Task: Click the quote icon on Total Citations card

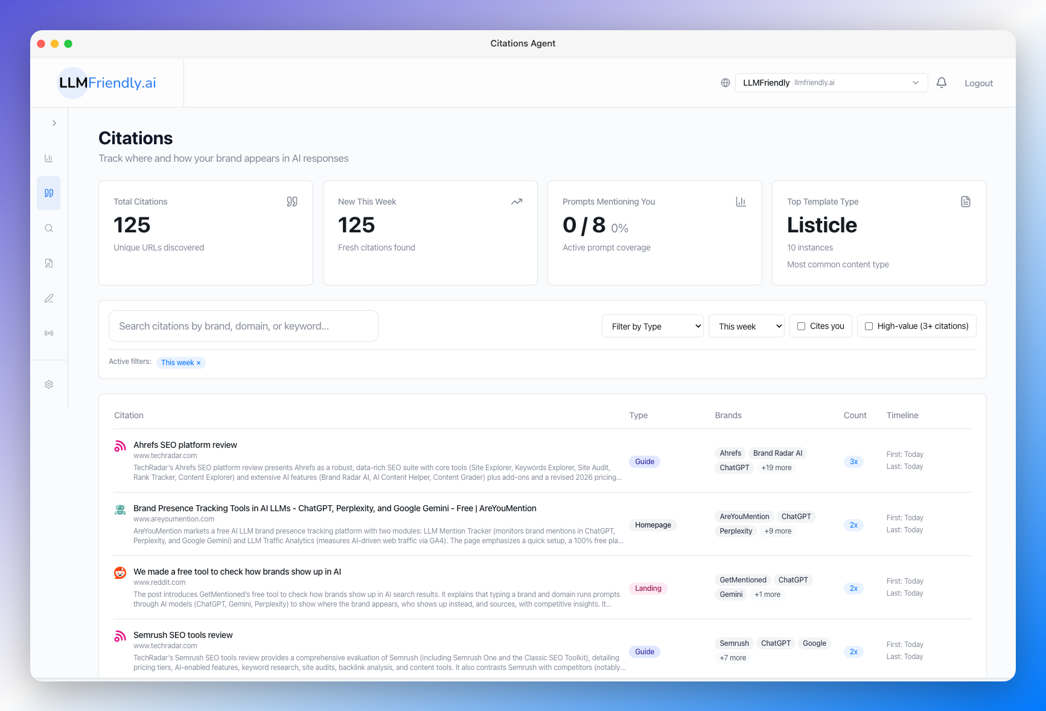Action: click(x=292, y=202)
